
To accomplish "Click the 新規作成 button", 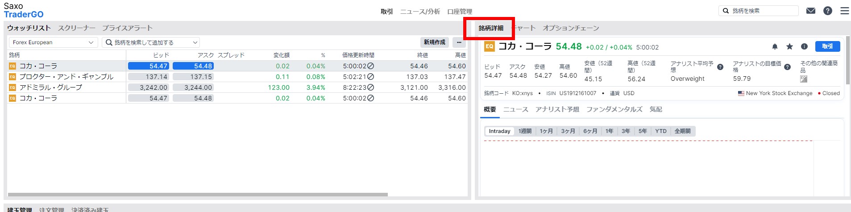I will click(x=434, y=42).
